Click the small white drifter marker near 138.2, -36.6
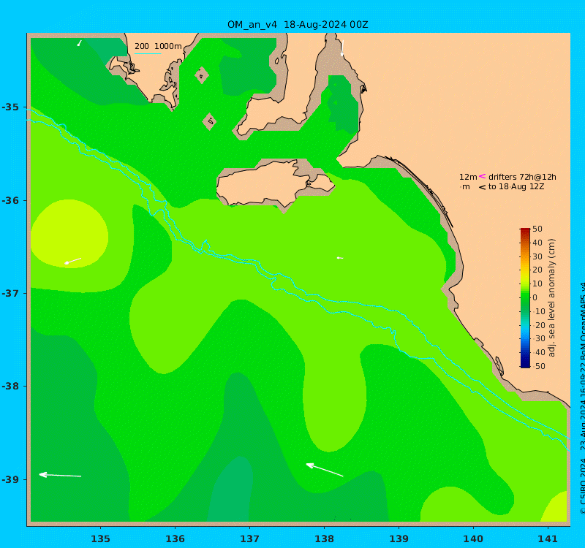585x548 pixels. (x=340, y=258)
